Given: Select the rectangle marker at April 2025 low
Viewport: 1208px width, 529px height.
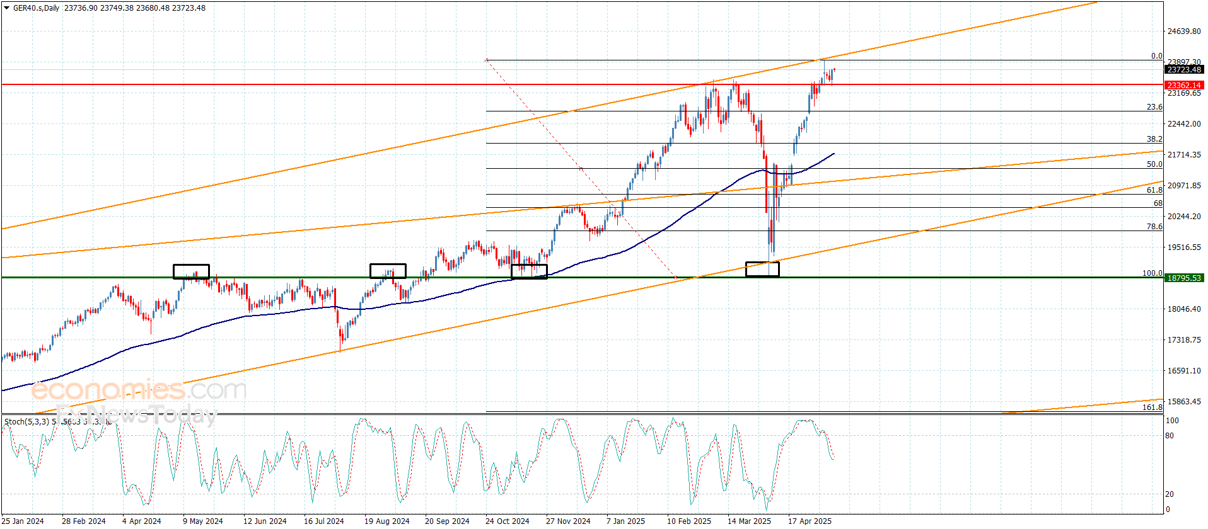Looking at the screenshot, I should (x=762, y=269).
